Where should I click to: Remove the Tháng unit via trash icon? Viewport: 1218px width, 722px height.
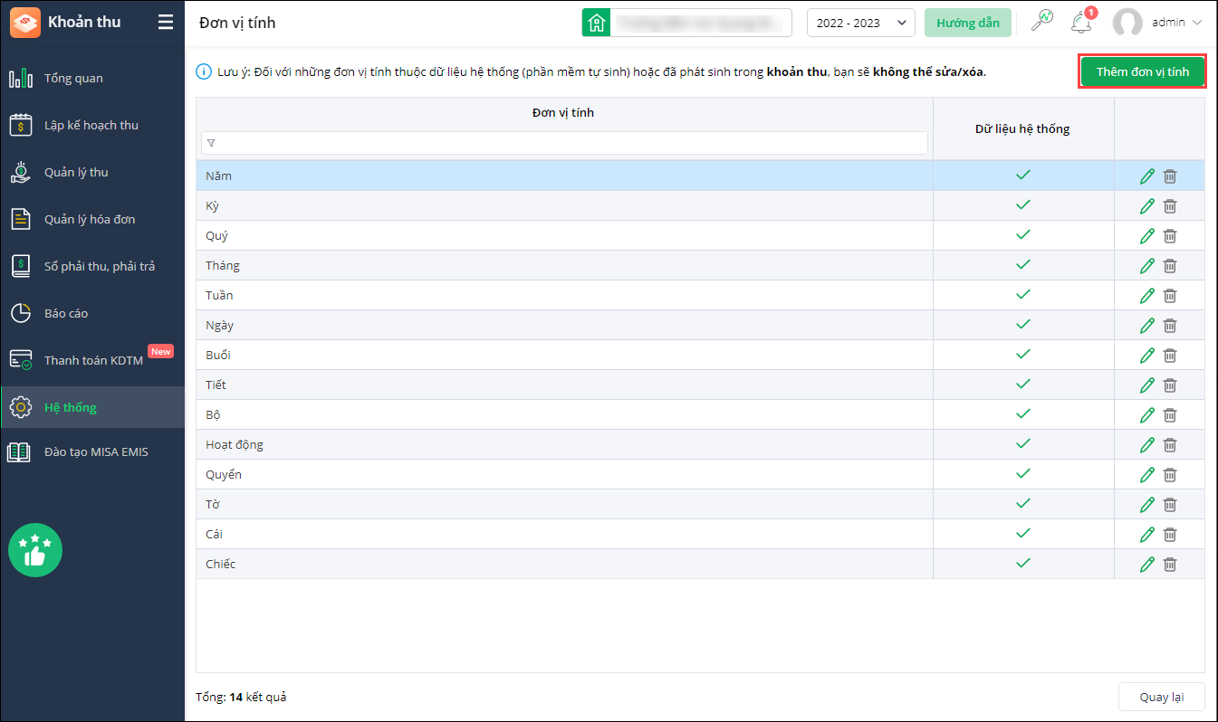1170,266
